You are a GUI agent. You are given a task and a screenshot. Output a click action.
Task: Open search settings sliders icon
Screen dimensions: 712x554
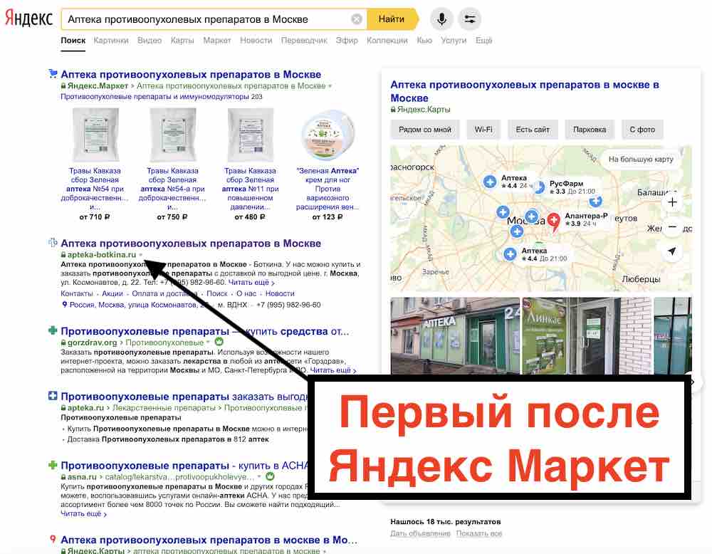coord(469,19)
